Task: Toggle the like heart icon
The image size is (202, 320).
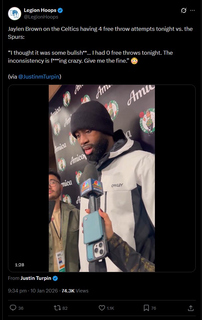Action: click(x=102, y=308)
